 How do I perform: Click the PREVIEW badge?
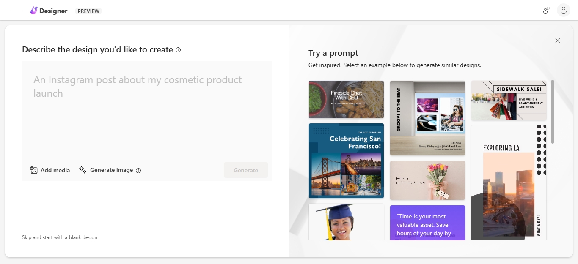point(88,11)
